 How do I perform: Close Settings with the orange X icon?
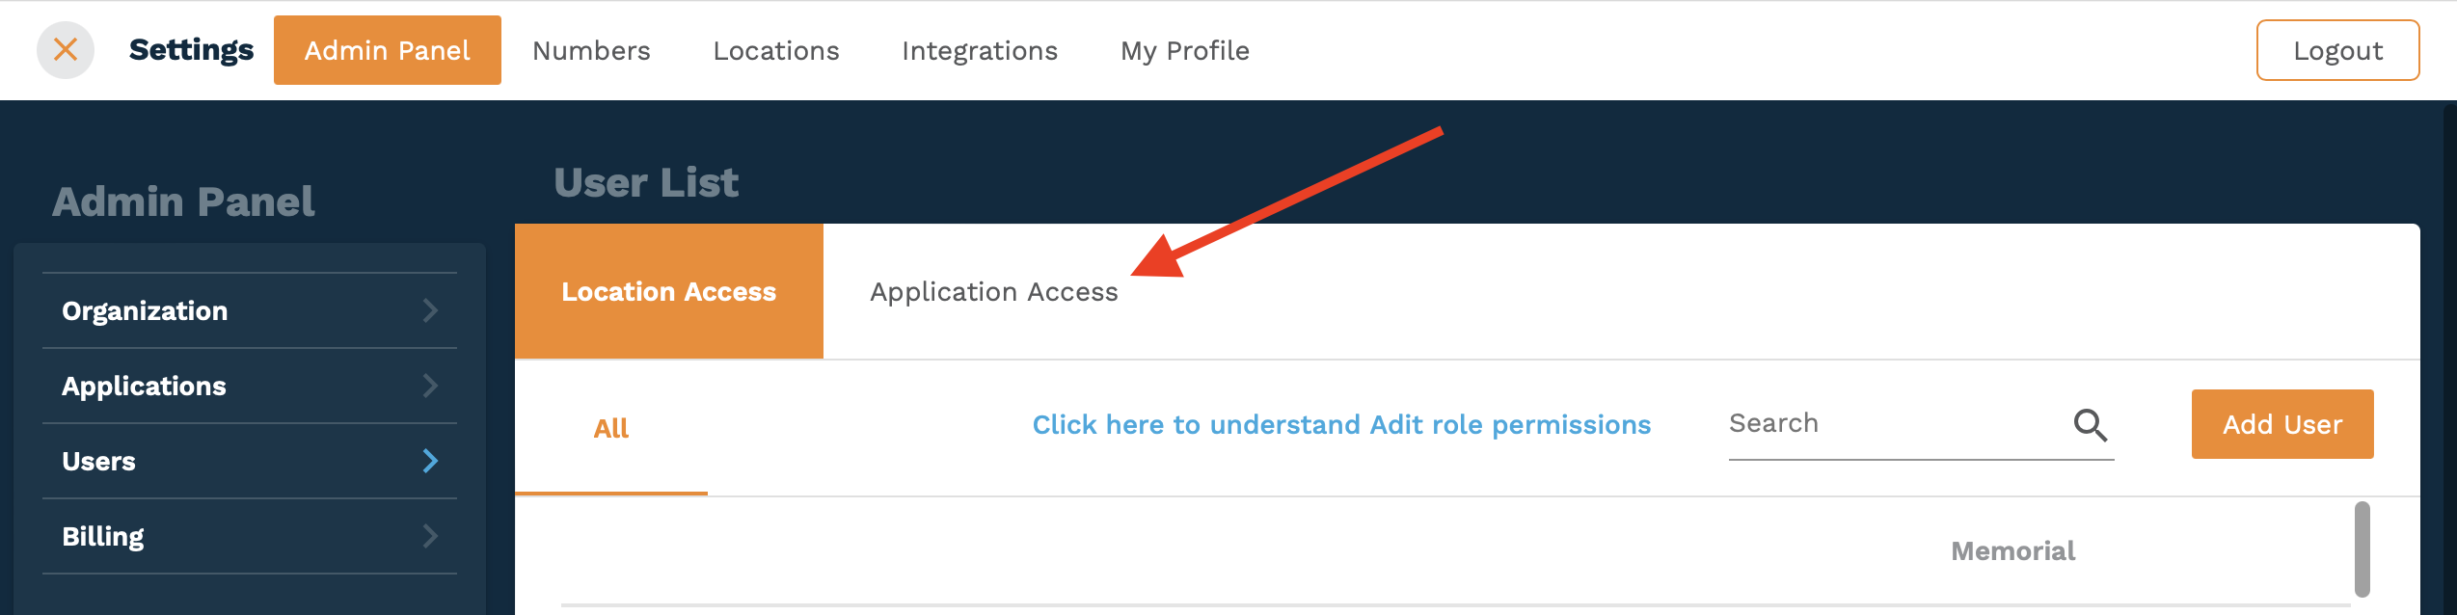pos(66,49)
